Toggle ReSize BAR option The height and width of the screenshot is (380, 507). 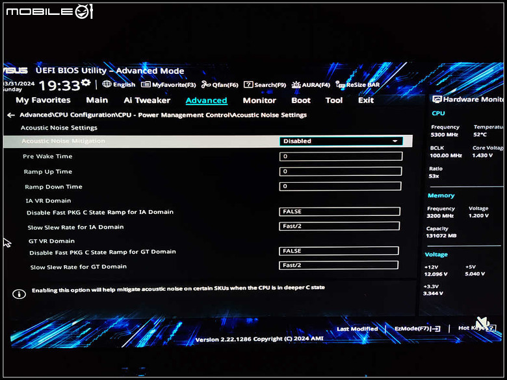click(x=357, y=85)
